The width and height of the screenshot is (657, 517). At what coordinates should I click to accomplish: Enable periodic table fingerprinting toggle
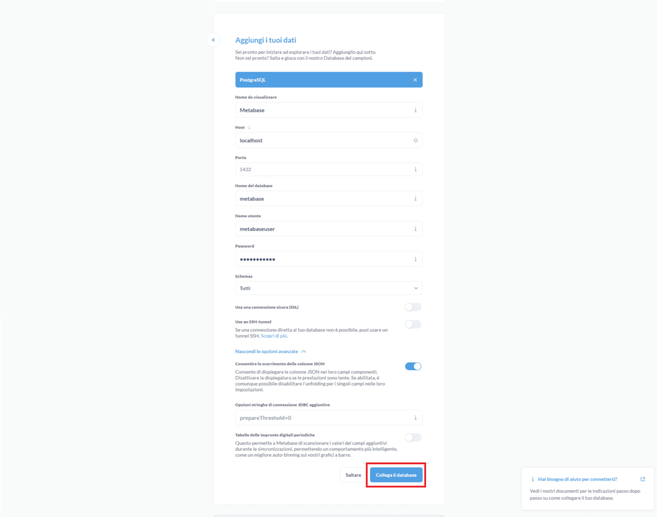point(413,438)
